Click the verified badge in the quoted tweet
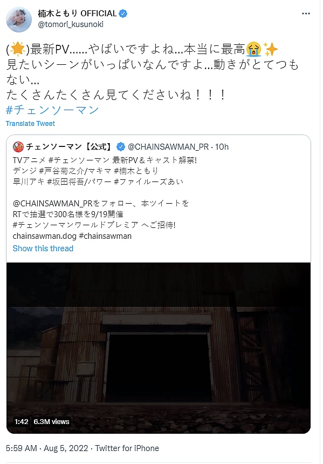Image resolution: width=323 pixels, height=464 pixels. pos(121,147)
